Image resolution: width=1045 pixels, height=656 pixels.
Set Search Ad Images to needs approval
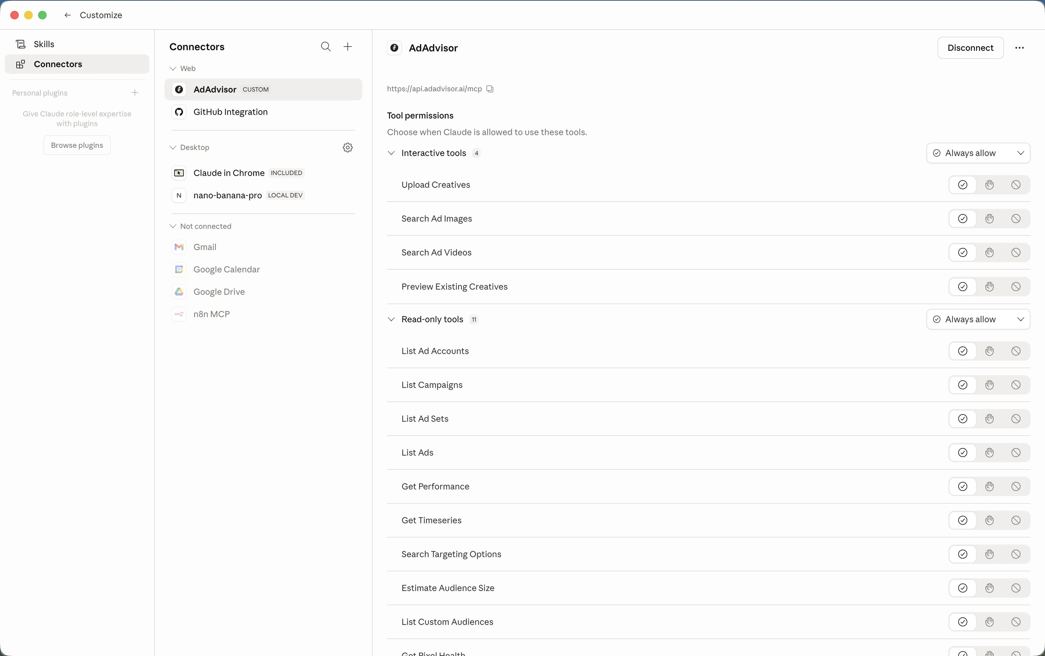tap(989, 219)
